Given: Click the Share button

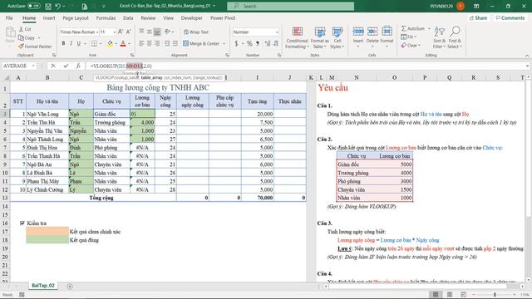Looking at the screenshot, I should (x=478, y=18).
